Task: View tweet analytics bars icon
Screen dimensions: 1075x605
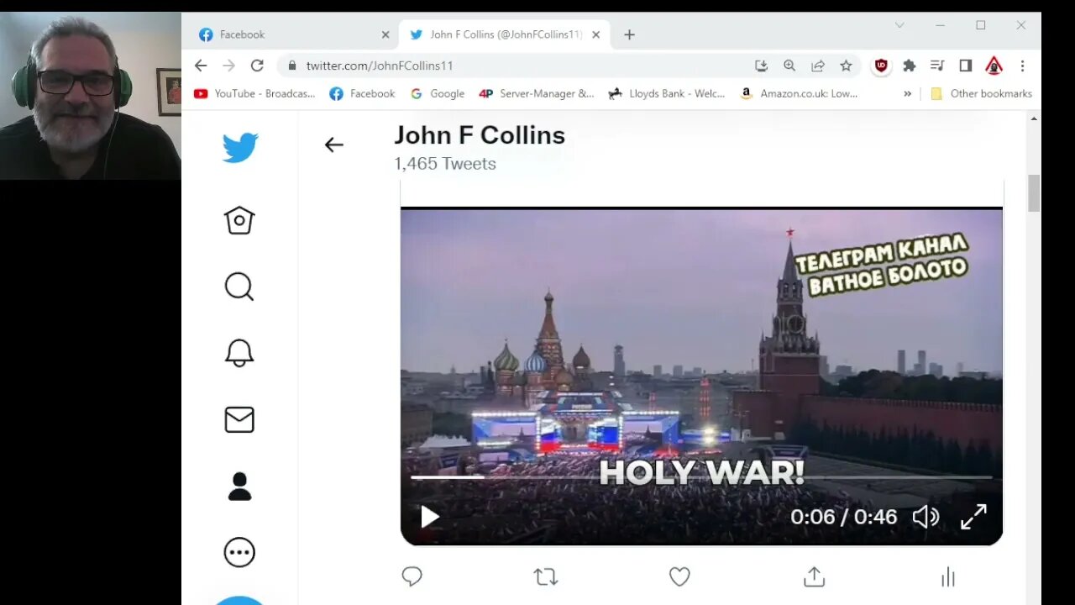Action: (x=948, y=576)
